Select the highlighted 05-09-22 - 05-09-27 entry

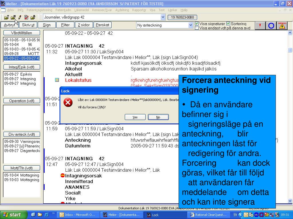22,58
